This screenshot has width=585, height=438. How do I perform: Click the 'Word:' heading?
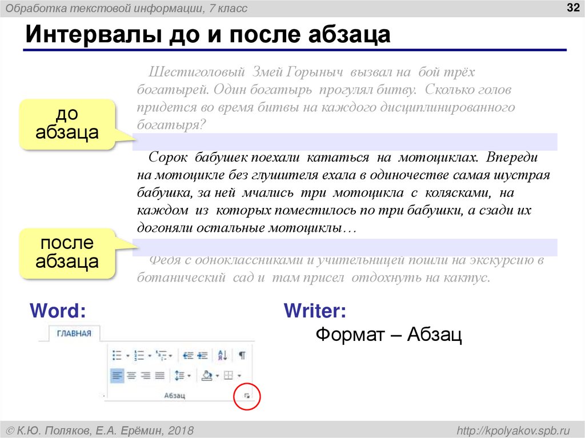click(58, 311)
